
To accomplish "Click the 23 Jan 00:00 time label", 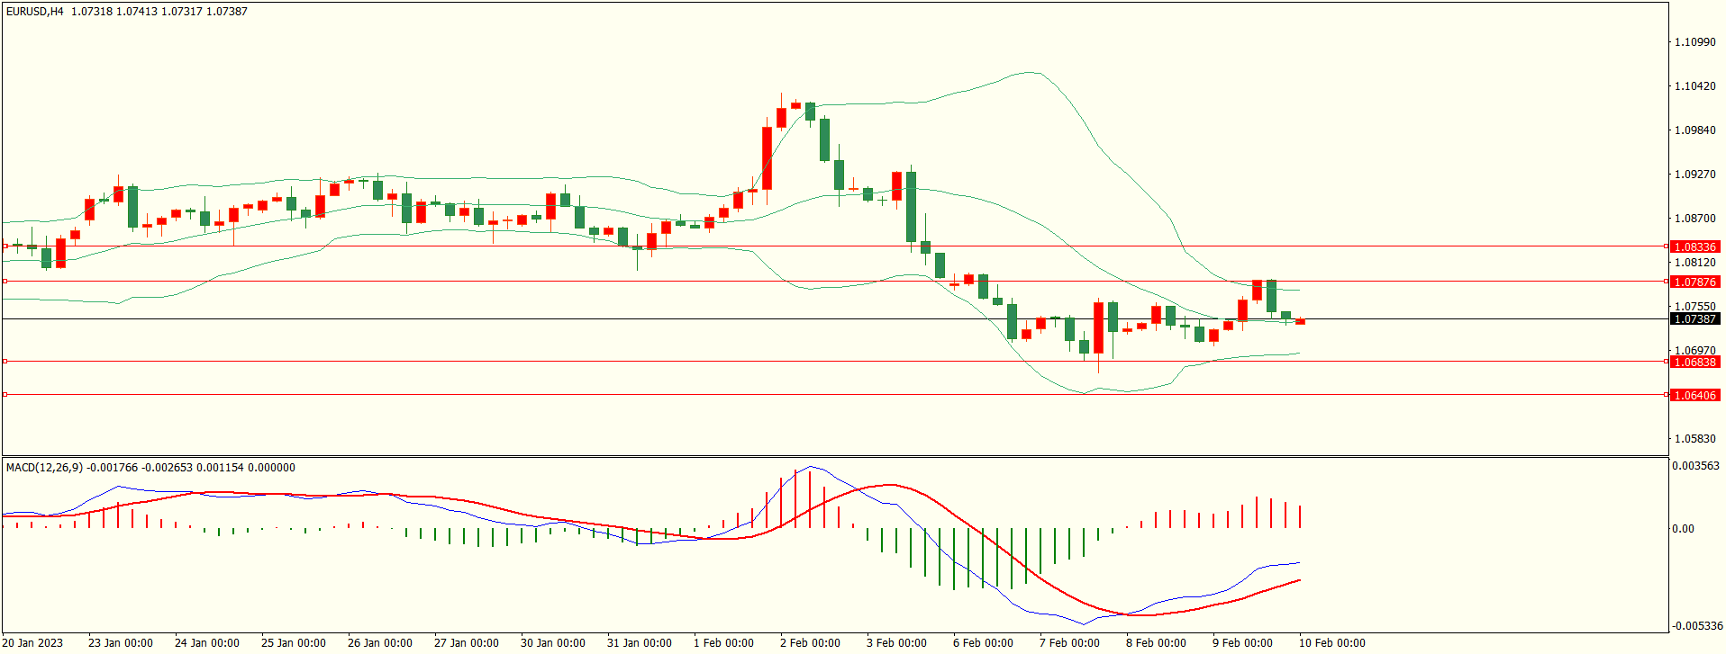I will [121, 642].
